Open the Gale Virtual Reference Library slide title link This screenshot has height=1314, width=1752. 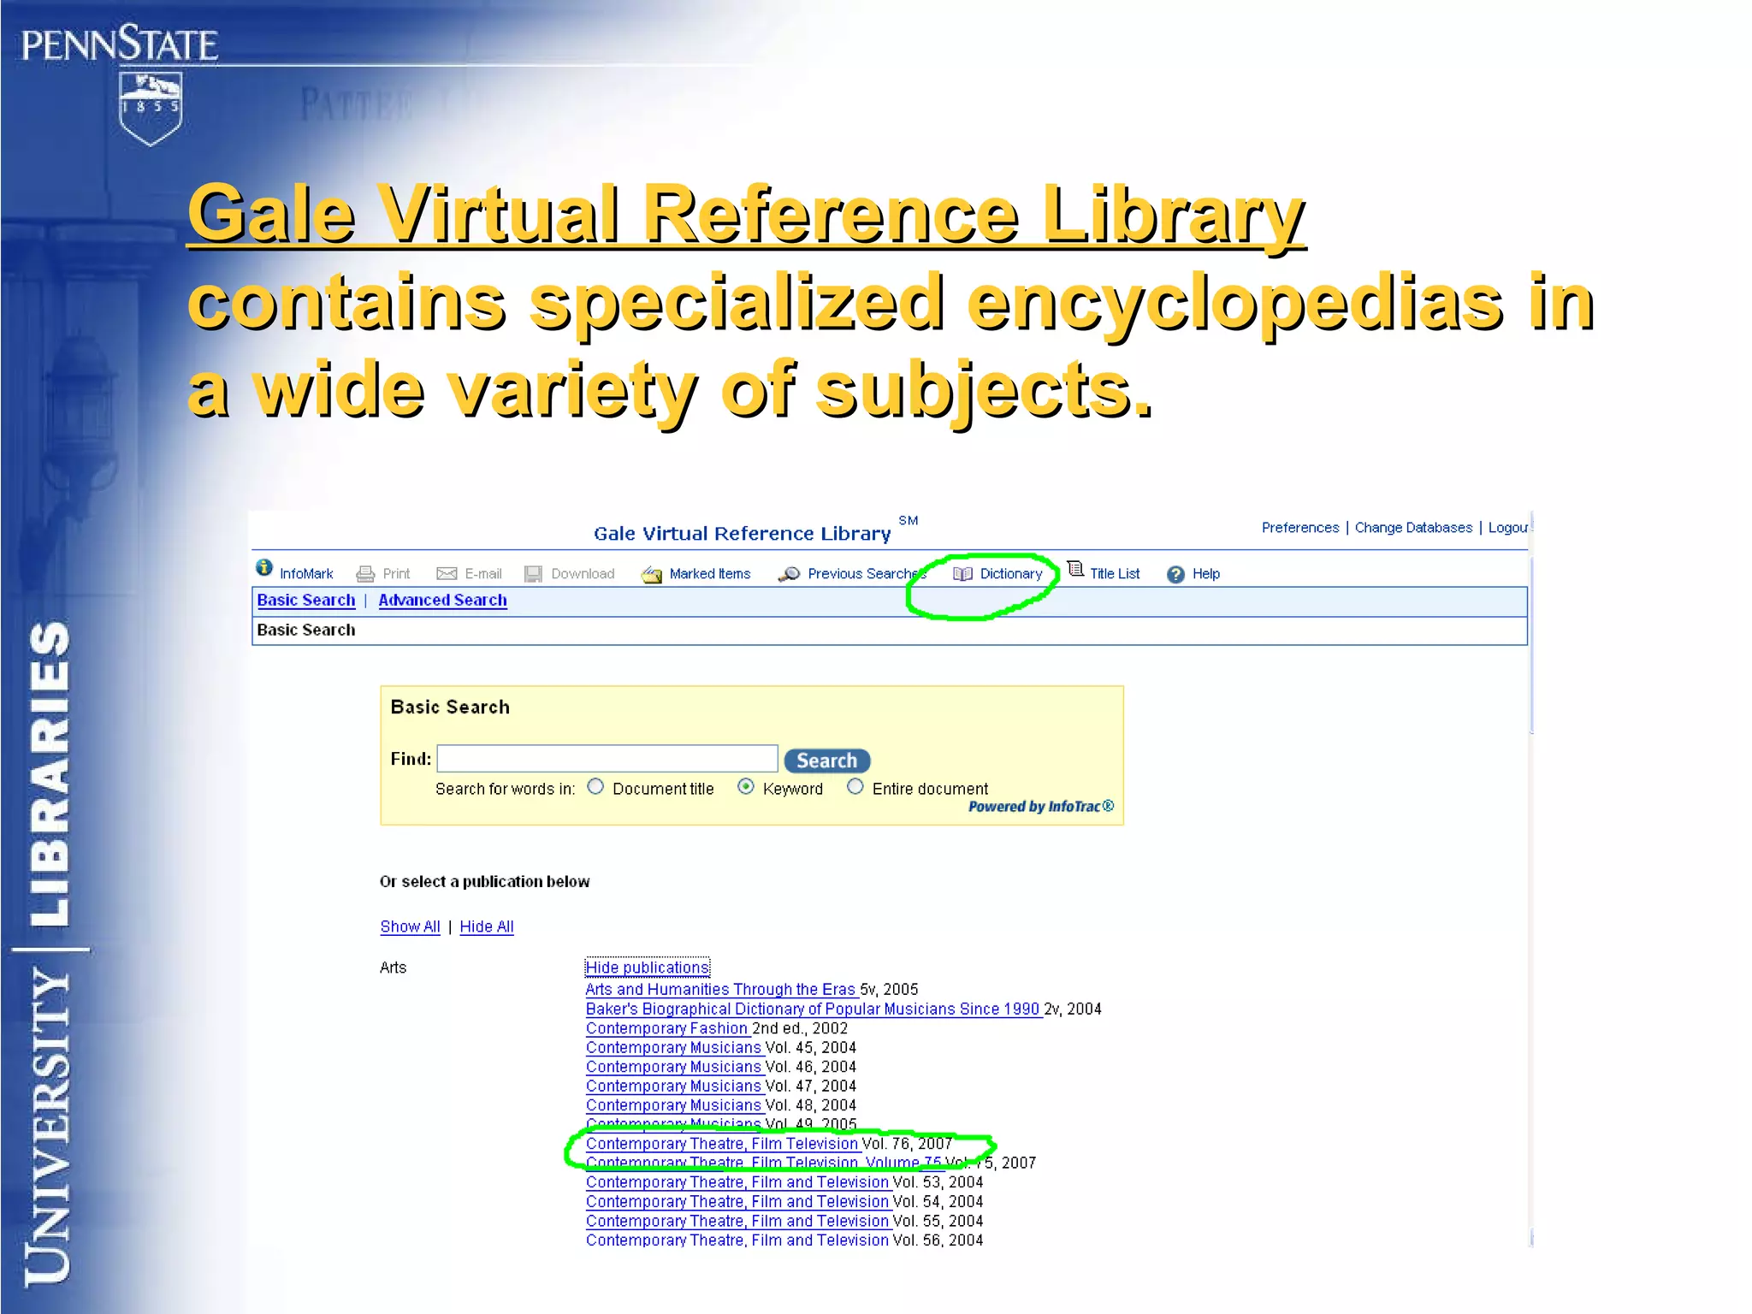[x=746, y=214]
